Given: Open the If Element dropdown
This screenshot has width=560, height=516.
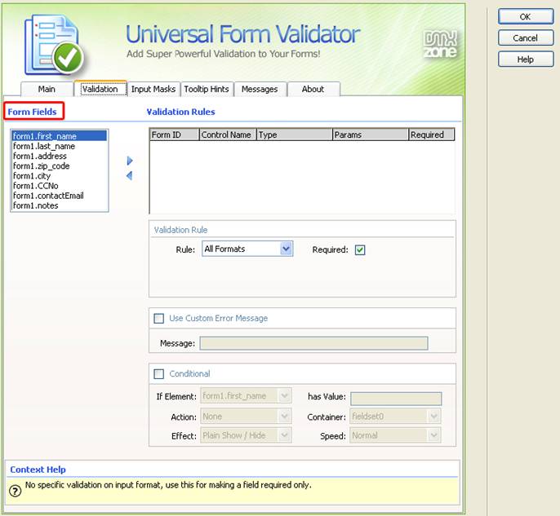Looking at the screenshot, I should (246, 396).
